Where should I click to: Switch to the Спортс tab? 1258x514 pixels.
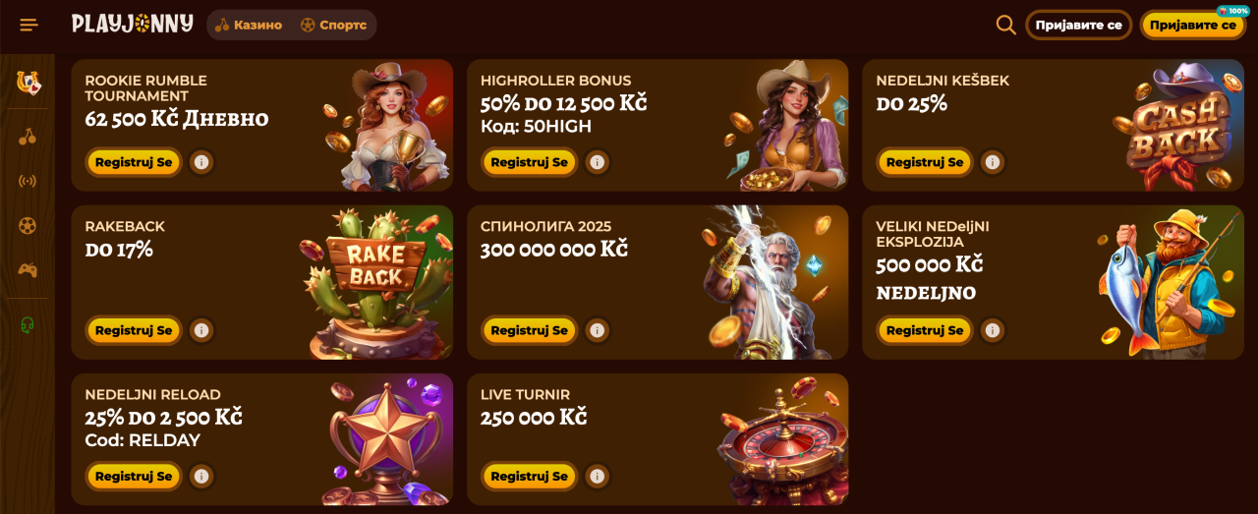click(334, 25)
